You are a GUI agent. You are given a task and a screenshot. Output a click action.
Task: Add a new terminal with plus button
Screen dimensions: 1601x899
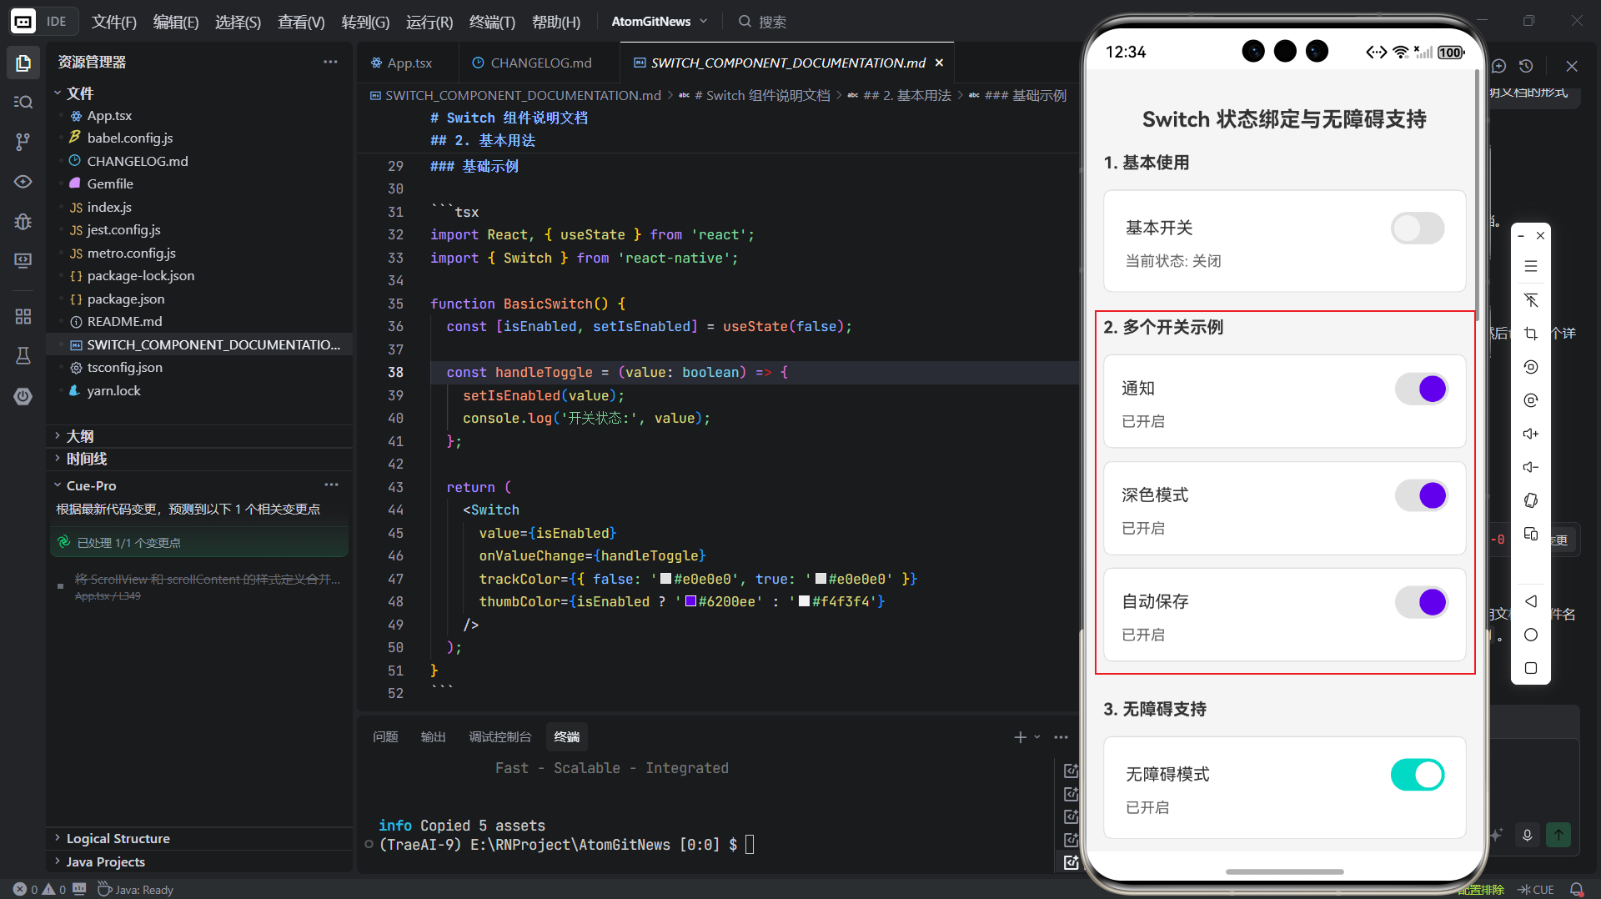tap(1020, 737)
